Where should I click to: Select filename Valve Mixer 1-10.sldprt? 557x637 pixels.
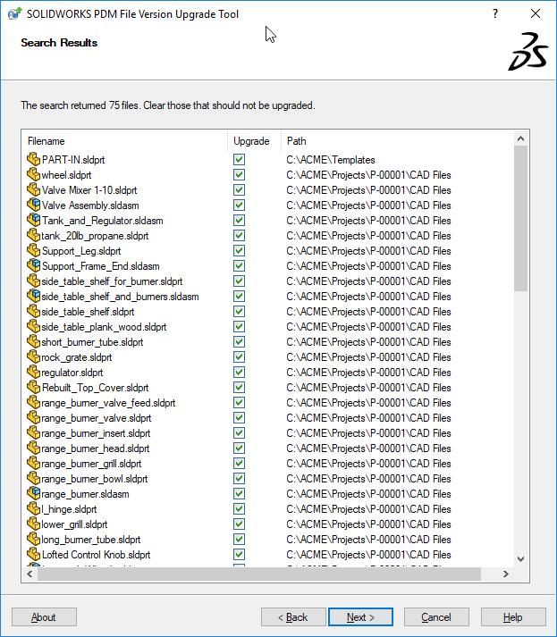pos(89,190)
